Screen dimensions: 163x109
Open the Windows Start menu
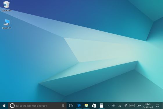click(4, 106)
